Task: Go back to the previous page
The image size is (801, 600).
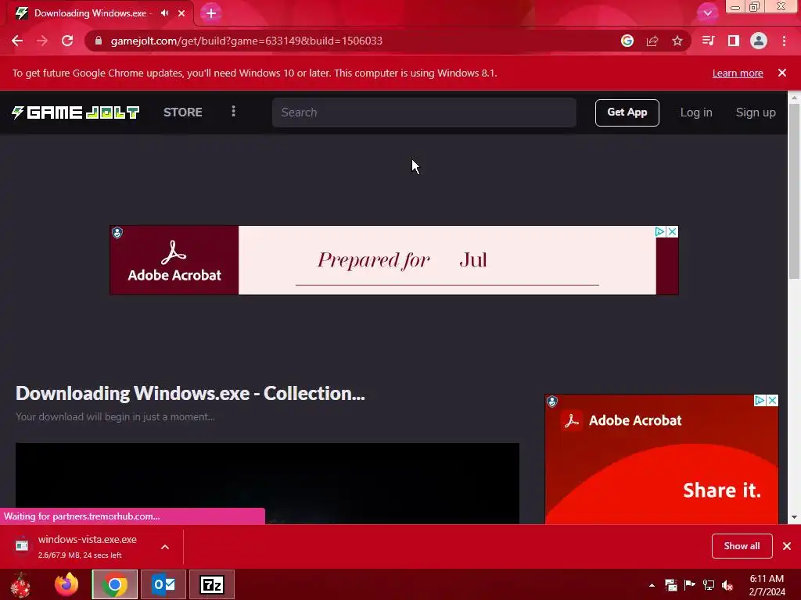Action: click(17, 41)
